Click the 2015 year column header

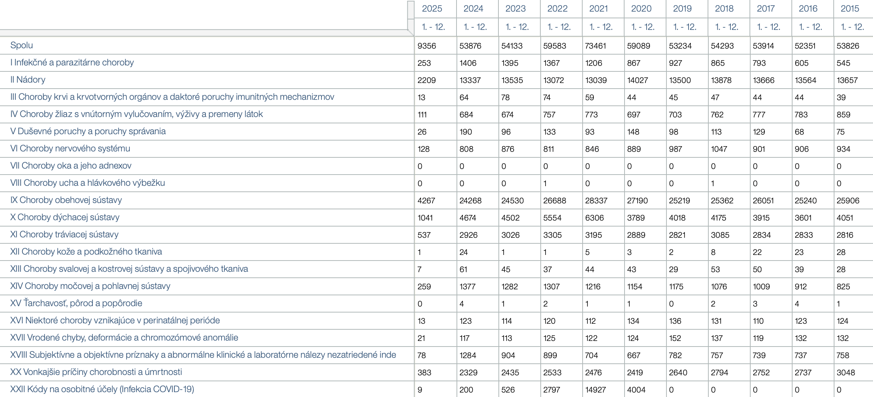(x=850, y=9)
